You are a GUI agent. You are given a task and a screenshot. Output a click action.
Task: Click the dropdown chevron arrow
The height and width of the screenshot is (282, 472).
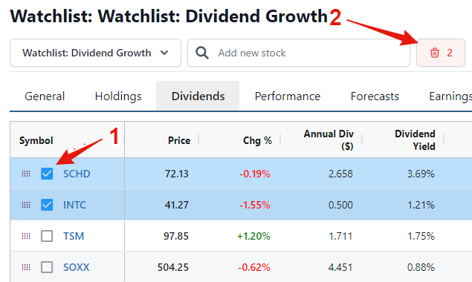164,53
